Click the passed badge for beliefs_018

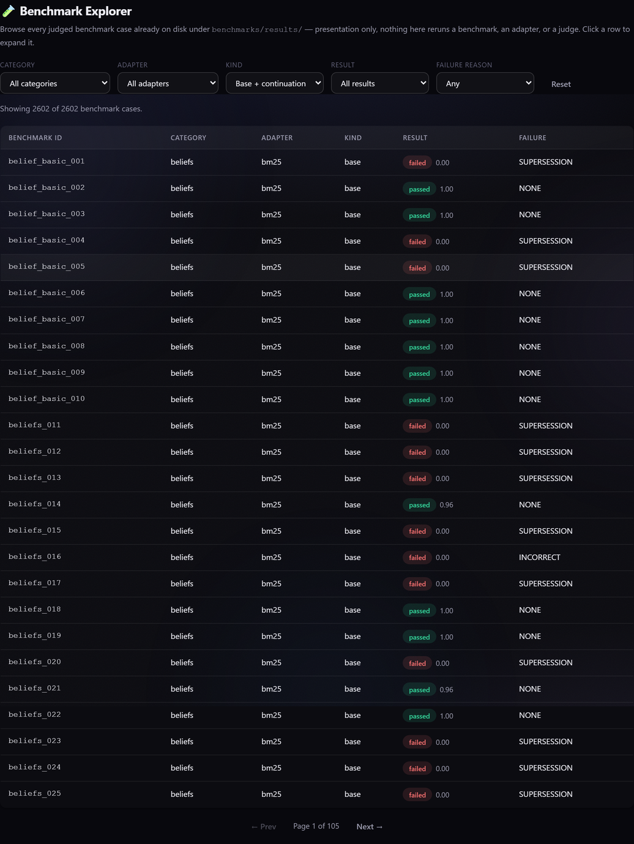(419, 611)
